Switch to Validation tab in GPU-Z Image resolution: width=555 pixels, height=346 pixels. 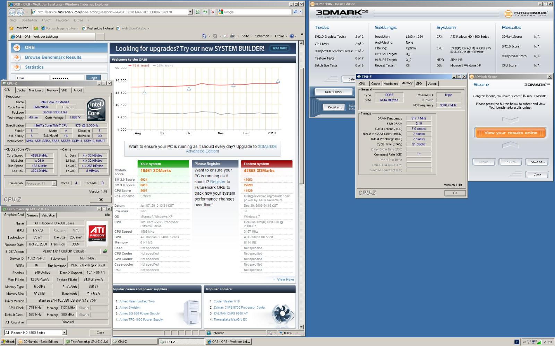[48, 215]
